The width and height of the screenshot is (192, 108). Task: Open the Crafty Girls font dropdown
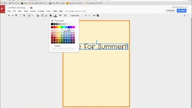tap(76, 16)
